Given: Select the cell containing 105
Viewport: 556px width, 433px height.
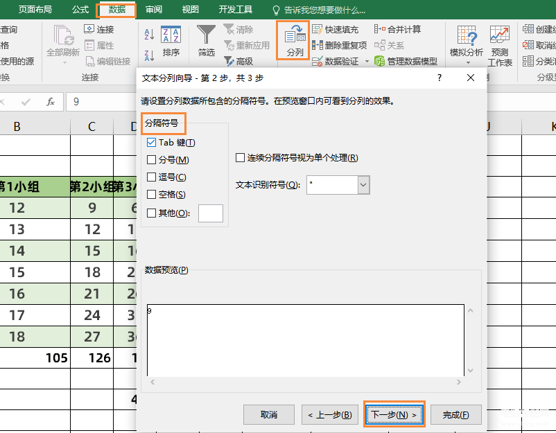Looking at the screenshot, I should pos(35,357).
